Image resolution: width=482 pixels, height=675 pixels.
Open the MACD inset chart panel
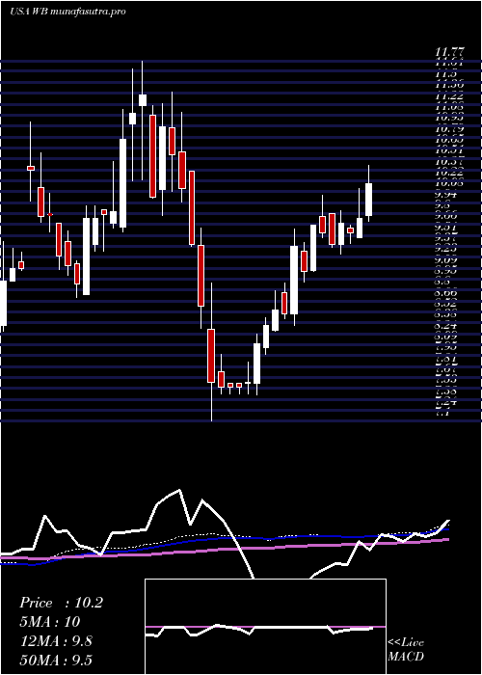pos(265,627)
